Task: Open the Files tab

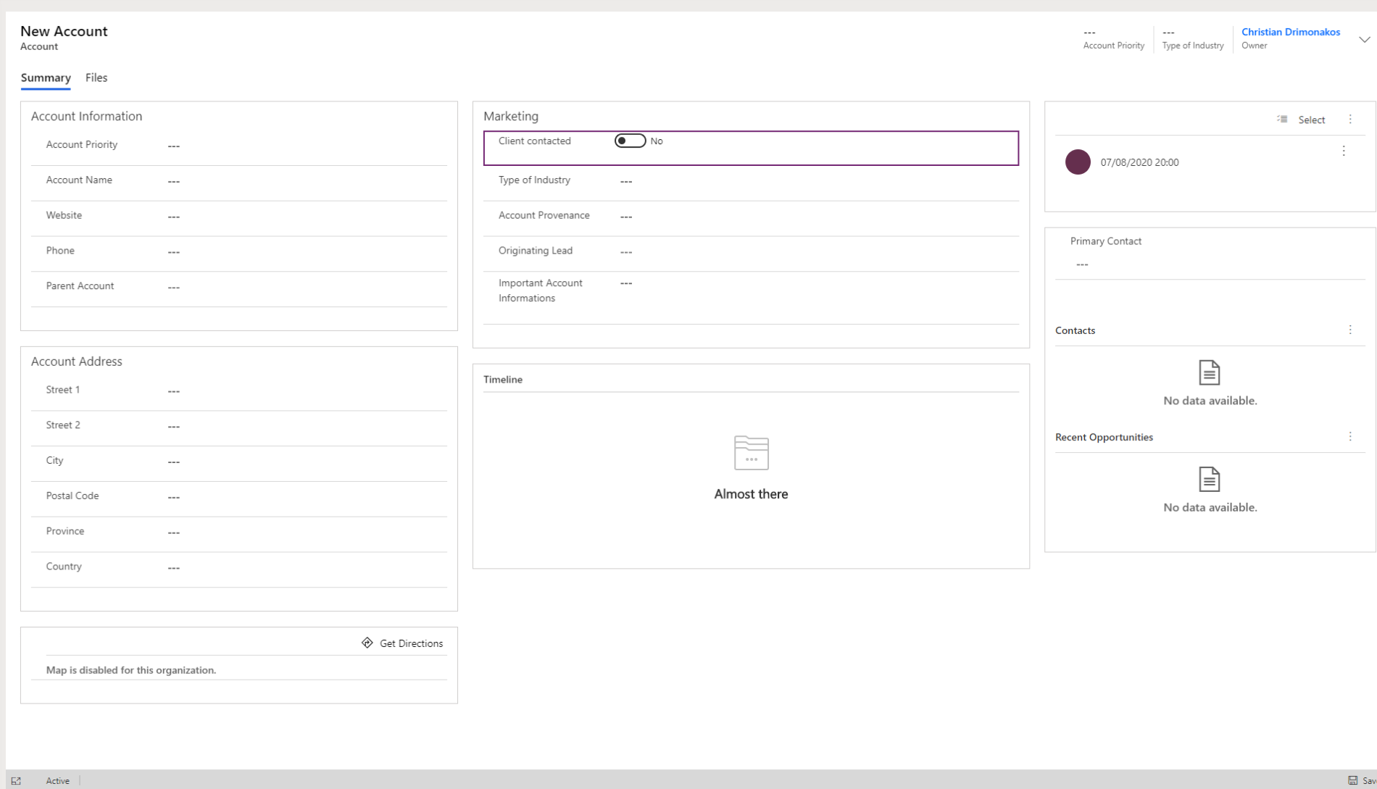Action: coord(96,78)
